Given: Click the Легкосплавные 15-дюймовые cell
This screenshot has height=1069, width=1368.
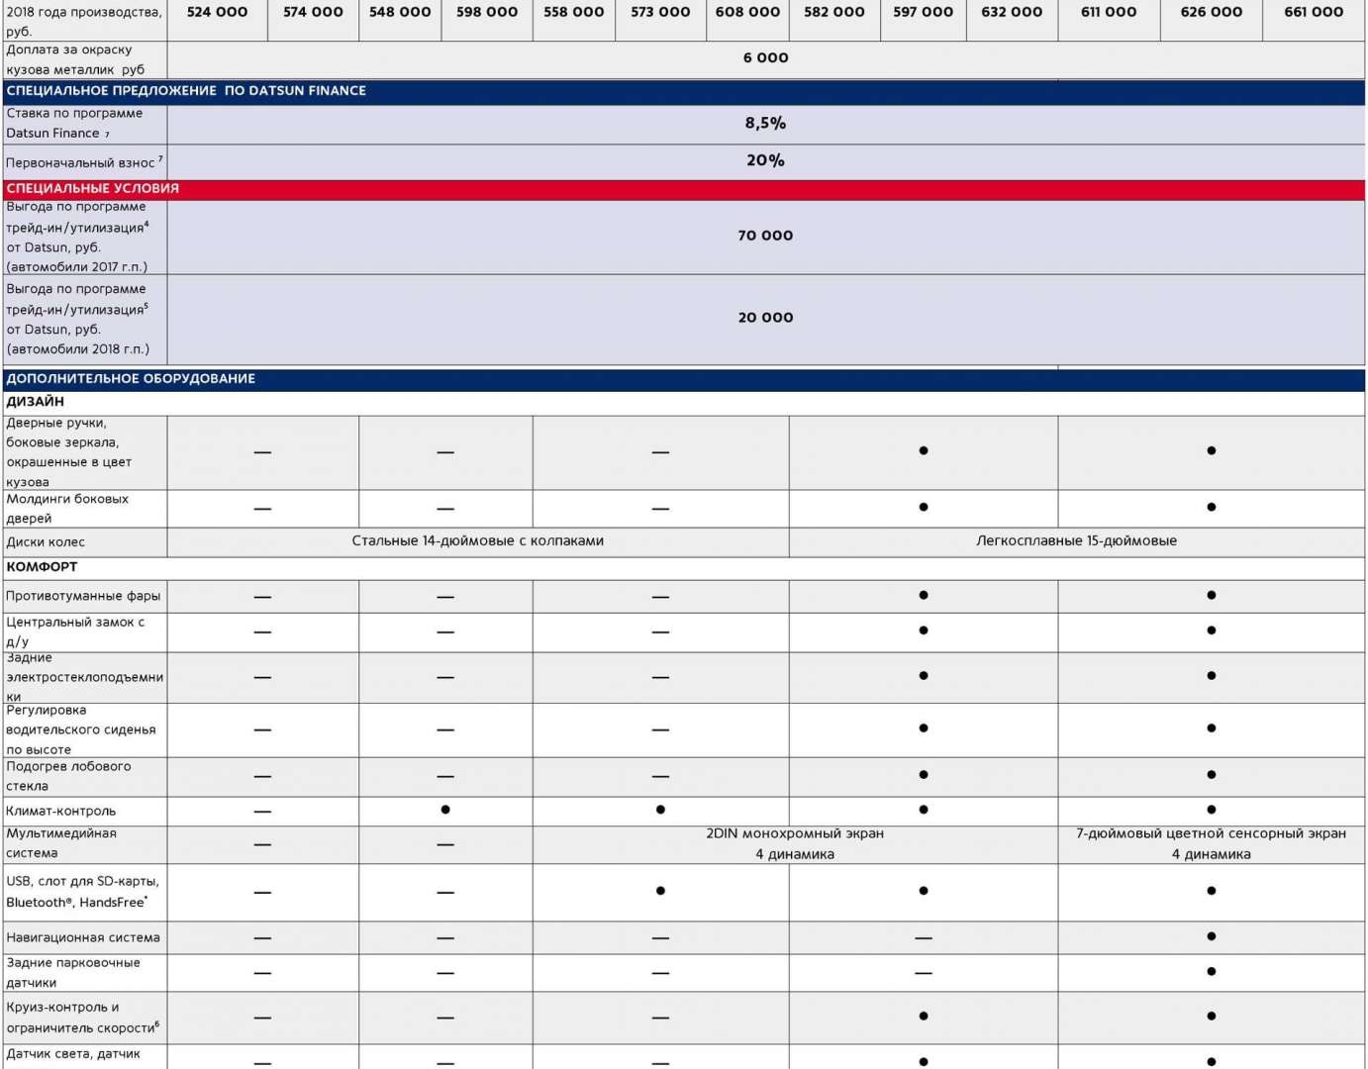Looking at the screenshot, I should click(1076, 541).
